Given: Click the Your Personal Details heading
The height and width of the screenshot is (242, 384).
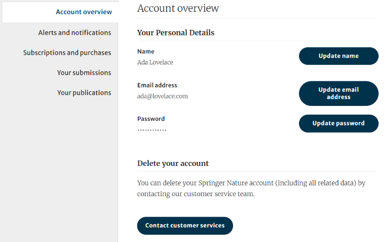Looking at the screenshot, I should (x=175, y=33).
